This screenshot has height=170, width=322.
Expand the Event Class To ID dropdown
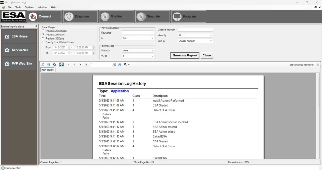point(153,56)
